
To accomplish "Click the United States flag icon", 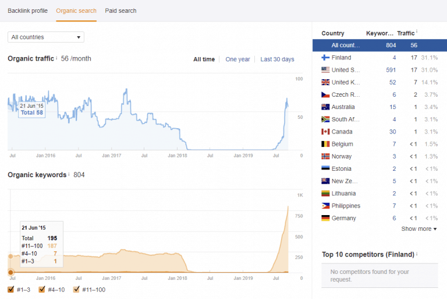I will [325, 70].
